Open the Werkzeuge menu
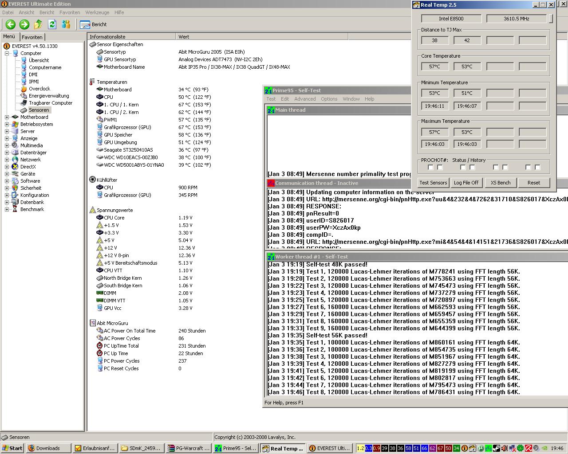Image resolution: width=568 pixels, height=454 pixels. point(97,12)
